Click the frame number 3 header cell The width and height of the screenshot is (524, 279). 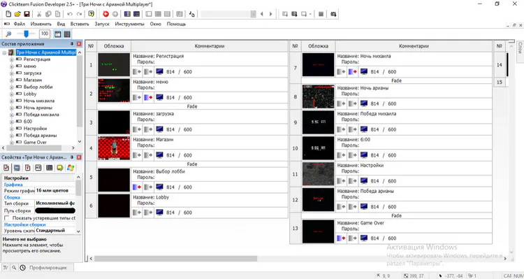92,122
